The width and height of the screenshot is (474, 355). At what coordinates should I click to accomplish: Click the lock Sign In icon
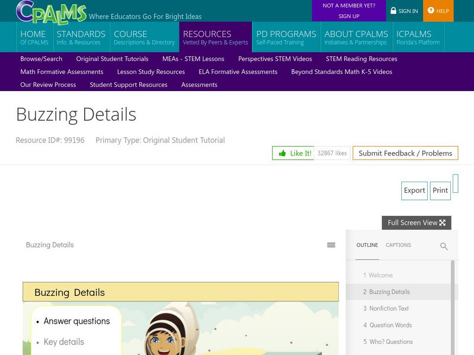(393, 11)
